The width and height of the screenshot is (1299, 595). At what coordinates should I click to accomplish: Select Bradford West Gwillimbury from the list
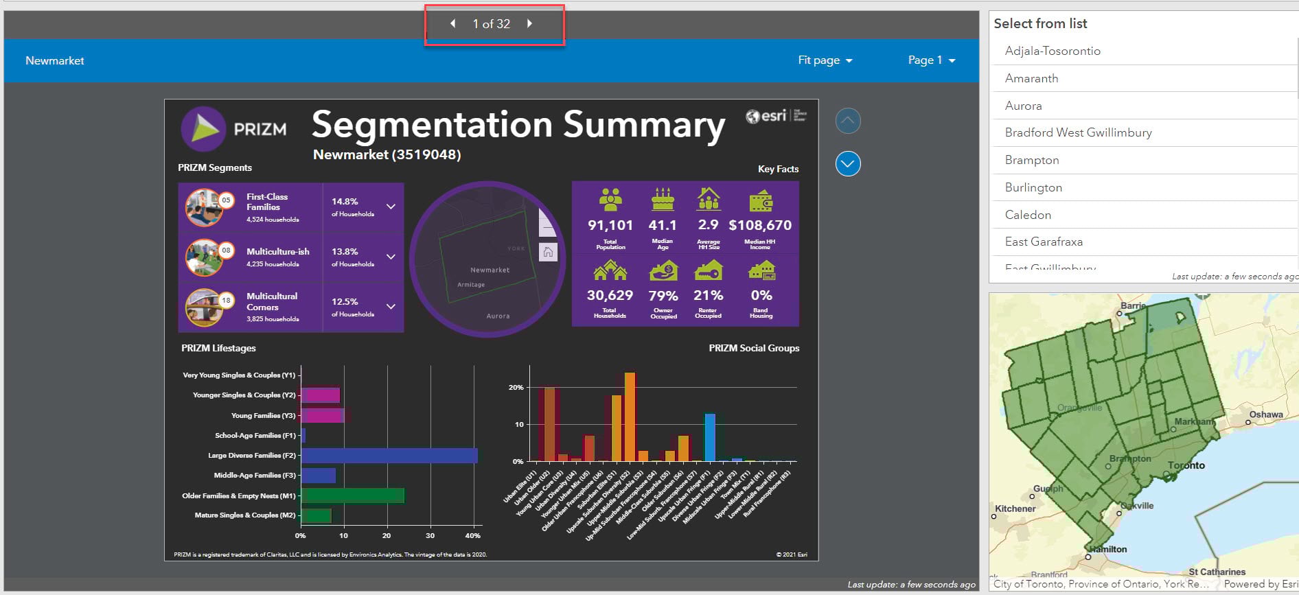1144,132
